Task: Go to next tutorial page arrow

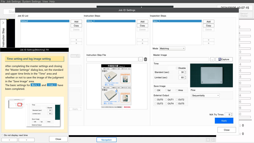Action: click(26, 140)
